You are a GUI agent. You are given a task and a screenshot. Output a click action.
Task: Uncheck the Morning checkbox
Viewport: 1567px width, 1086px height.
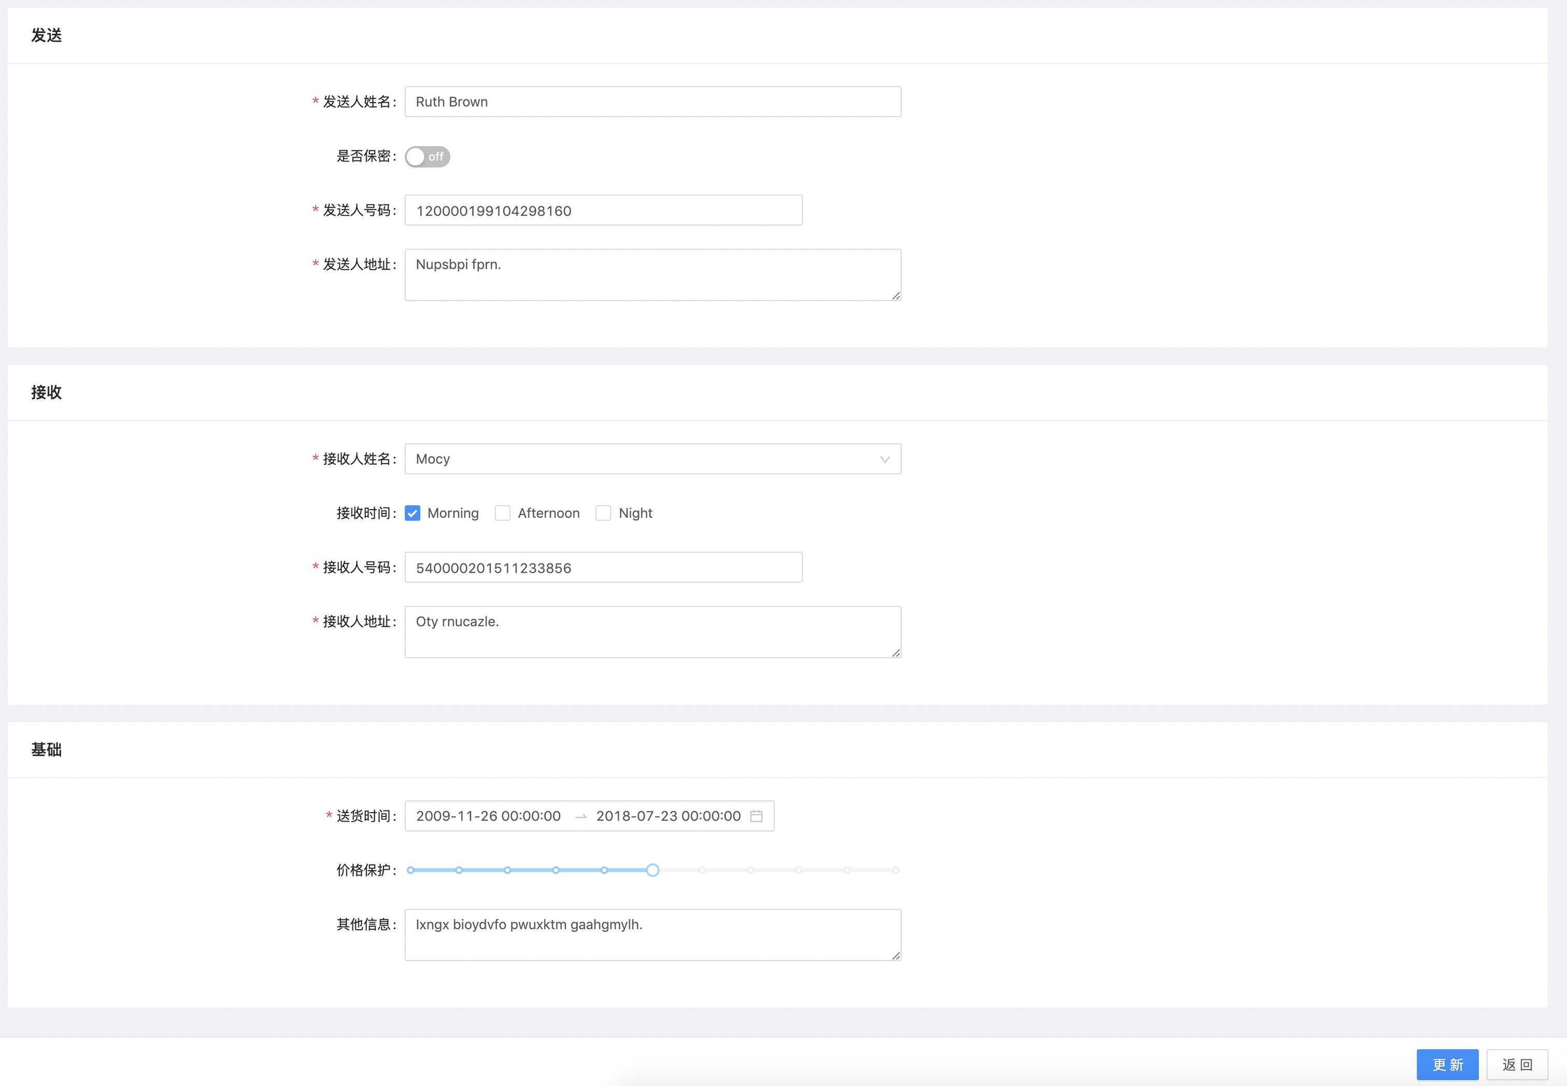tap(412, 513)
